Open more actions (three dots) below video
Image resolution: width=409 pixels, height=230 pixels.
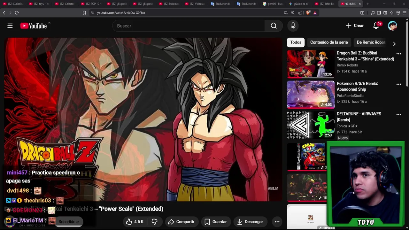coord(277,222)
